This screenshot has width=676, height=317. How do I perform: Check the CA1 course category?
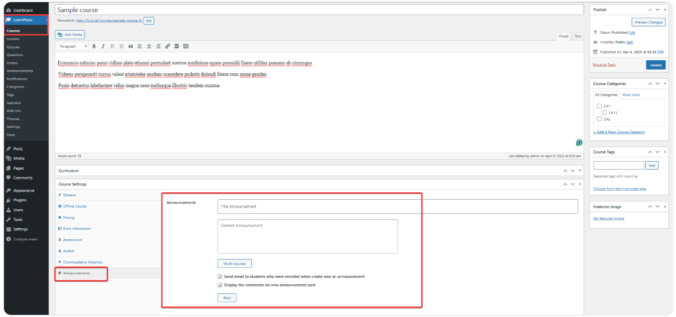click(x=600, y=106)
